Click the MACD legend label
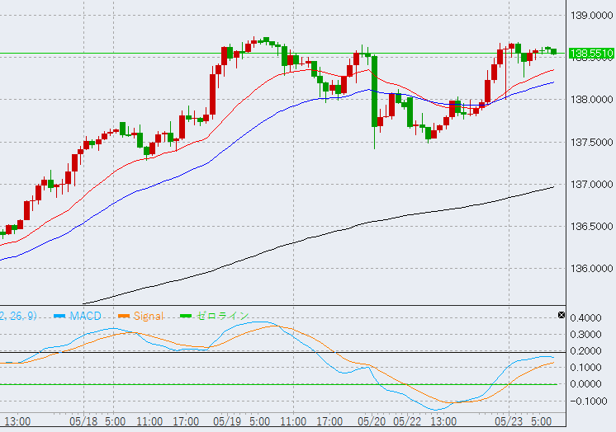 [85, 316]
